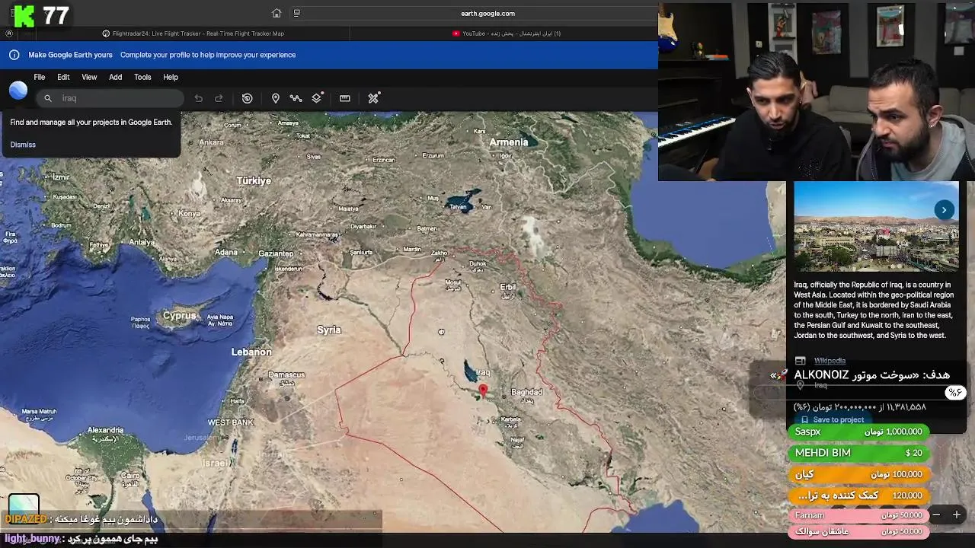Click the Wikipedia source icon
Image resolution: width=975 pixels, height=548 pixels.
[800, 361]
